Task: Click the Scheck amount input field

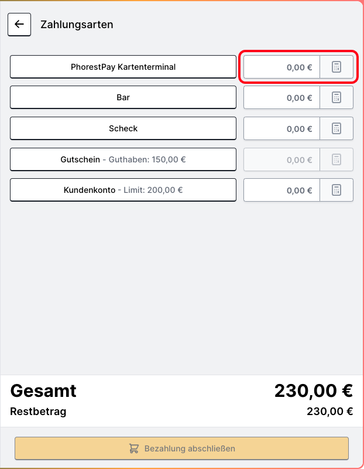Action: [x=281, y=128]
